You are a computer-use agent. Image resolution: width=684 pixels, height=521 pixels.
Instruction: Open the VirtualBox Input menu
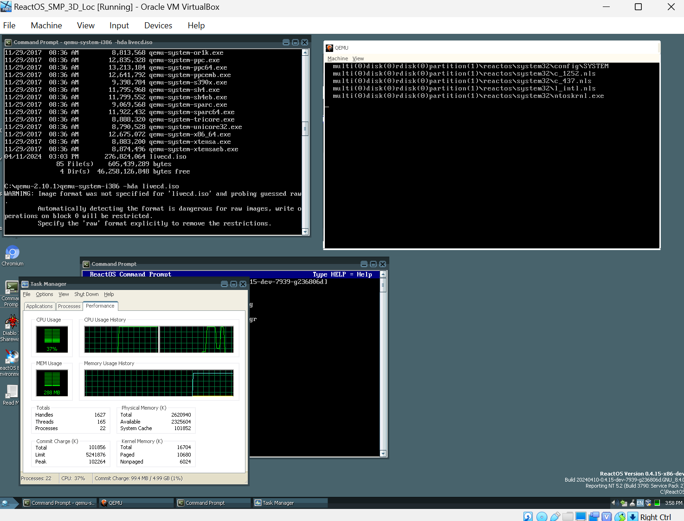119,26
